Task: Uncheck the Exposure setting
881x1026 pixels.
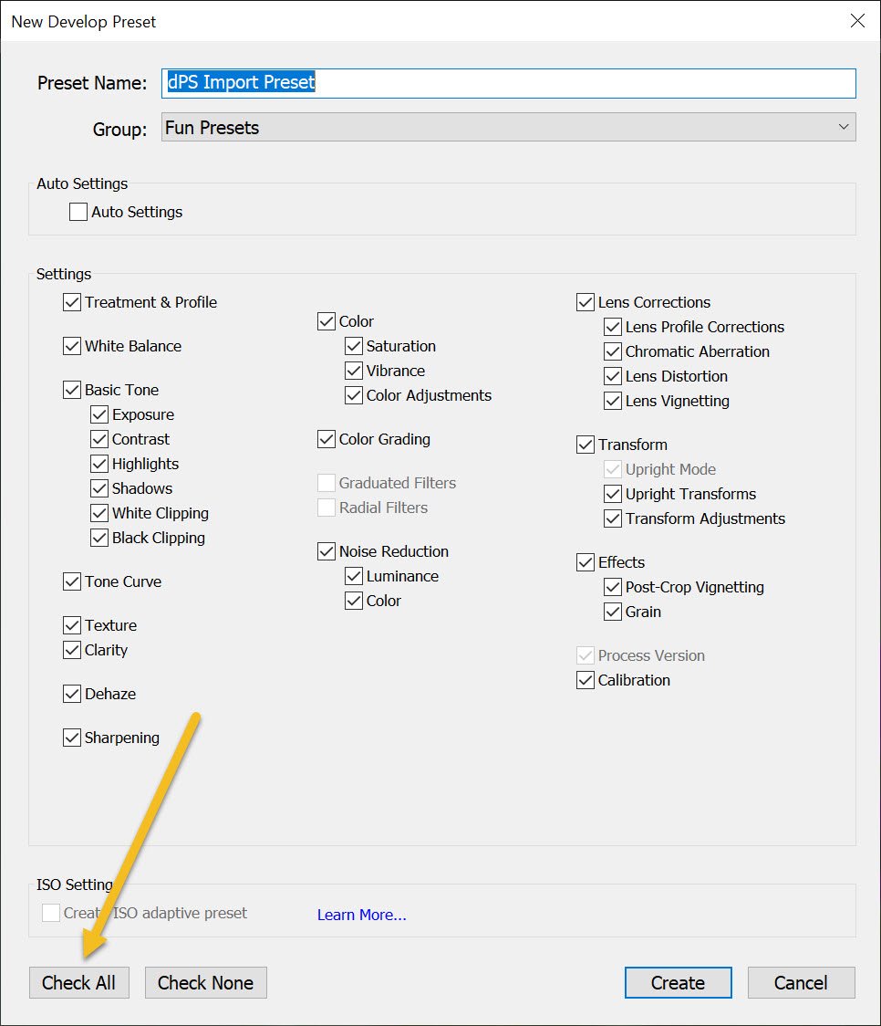Action: pos(100,414)
